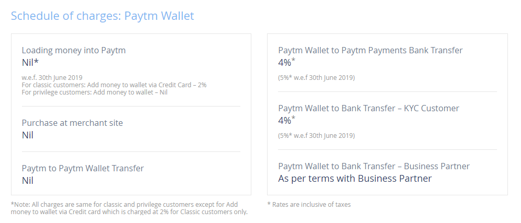Click "Paytm Wallet to Paytm Payments Bank Transfer" label
The image size is (521, 223).
tap(371, 51)
